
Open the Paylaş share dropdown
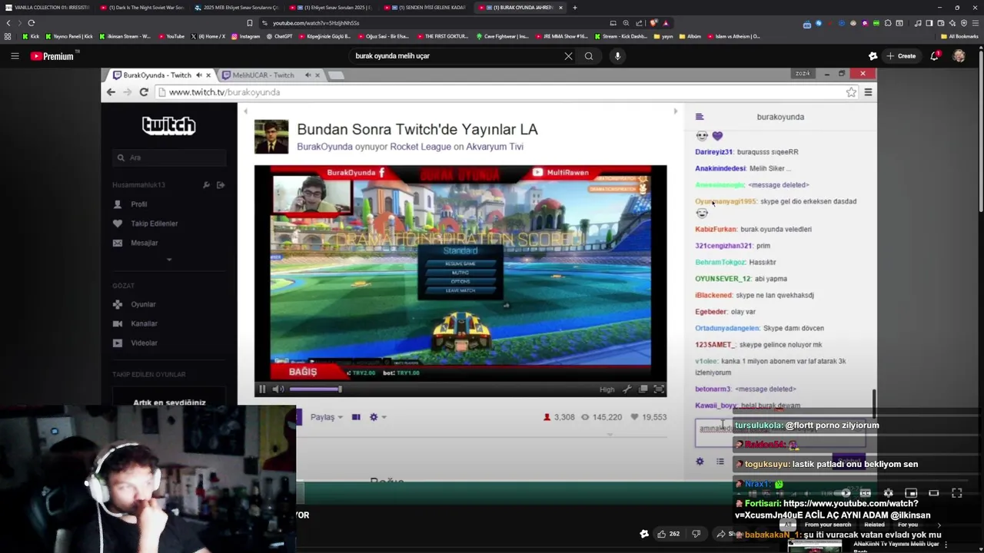pos(326,417)
